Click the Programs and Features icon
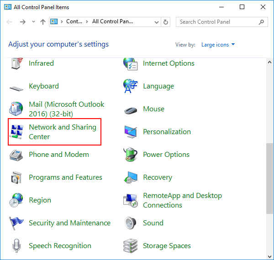Viewport: 274px width, 260px height. 16,177
